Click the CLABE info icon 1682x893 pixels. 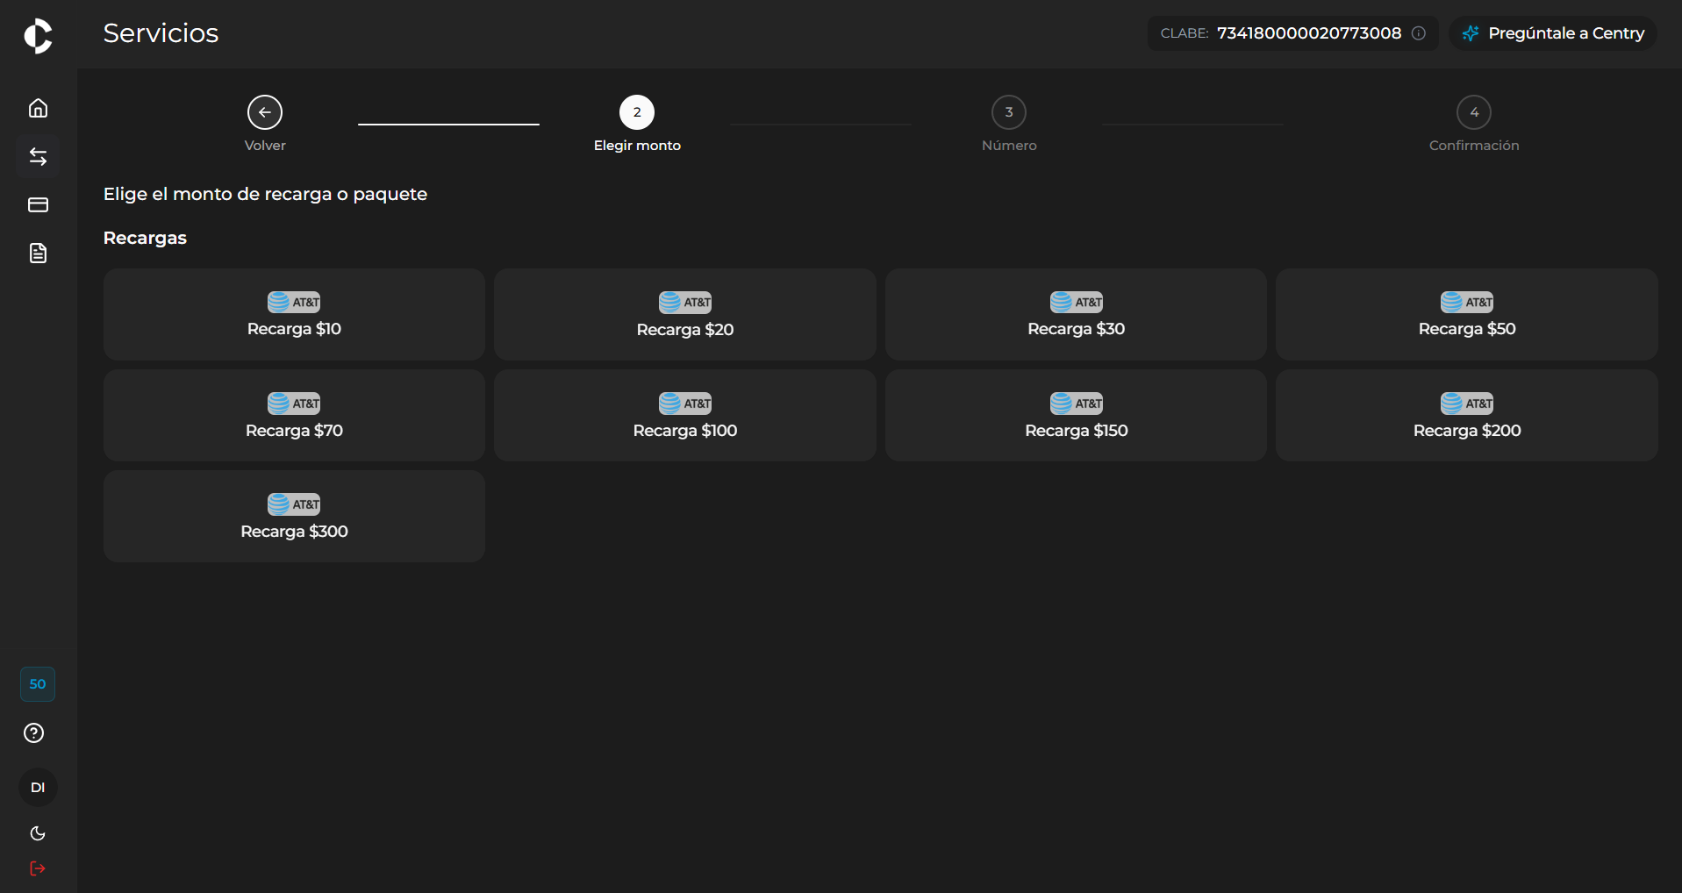(1419, 33)
